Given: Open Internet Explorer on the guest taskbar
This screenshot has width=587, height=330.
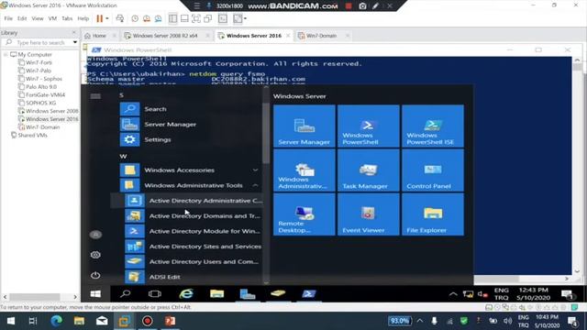Looking at the screenshot, I should (x=186, y=294).
